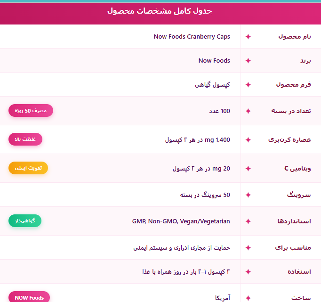Screen dimensions: 321x302
Task: Click the star icon in the عصاره کرن‌بری row
Action: point(248,140)
